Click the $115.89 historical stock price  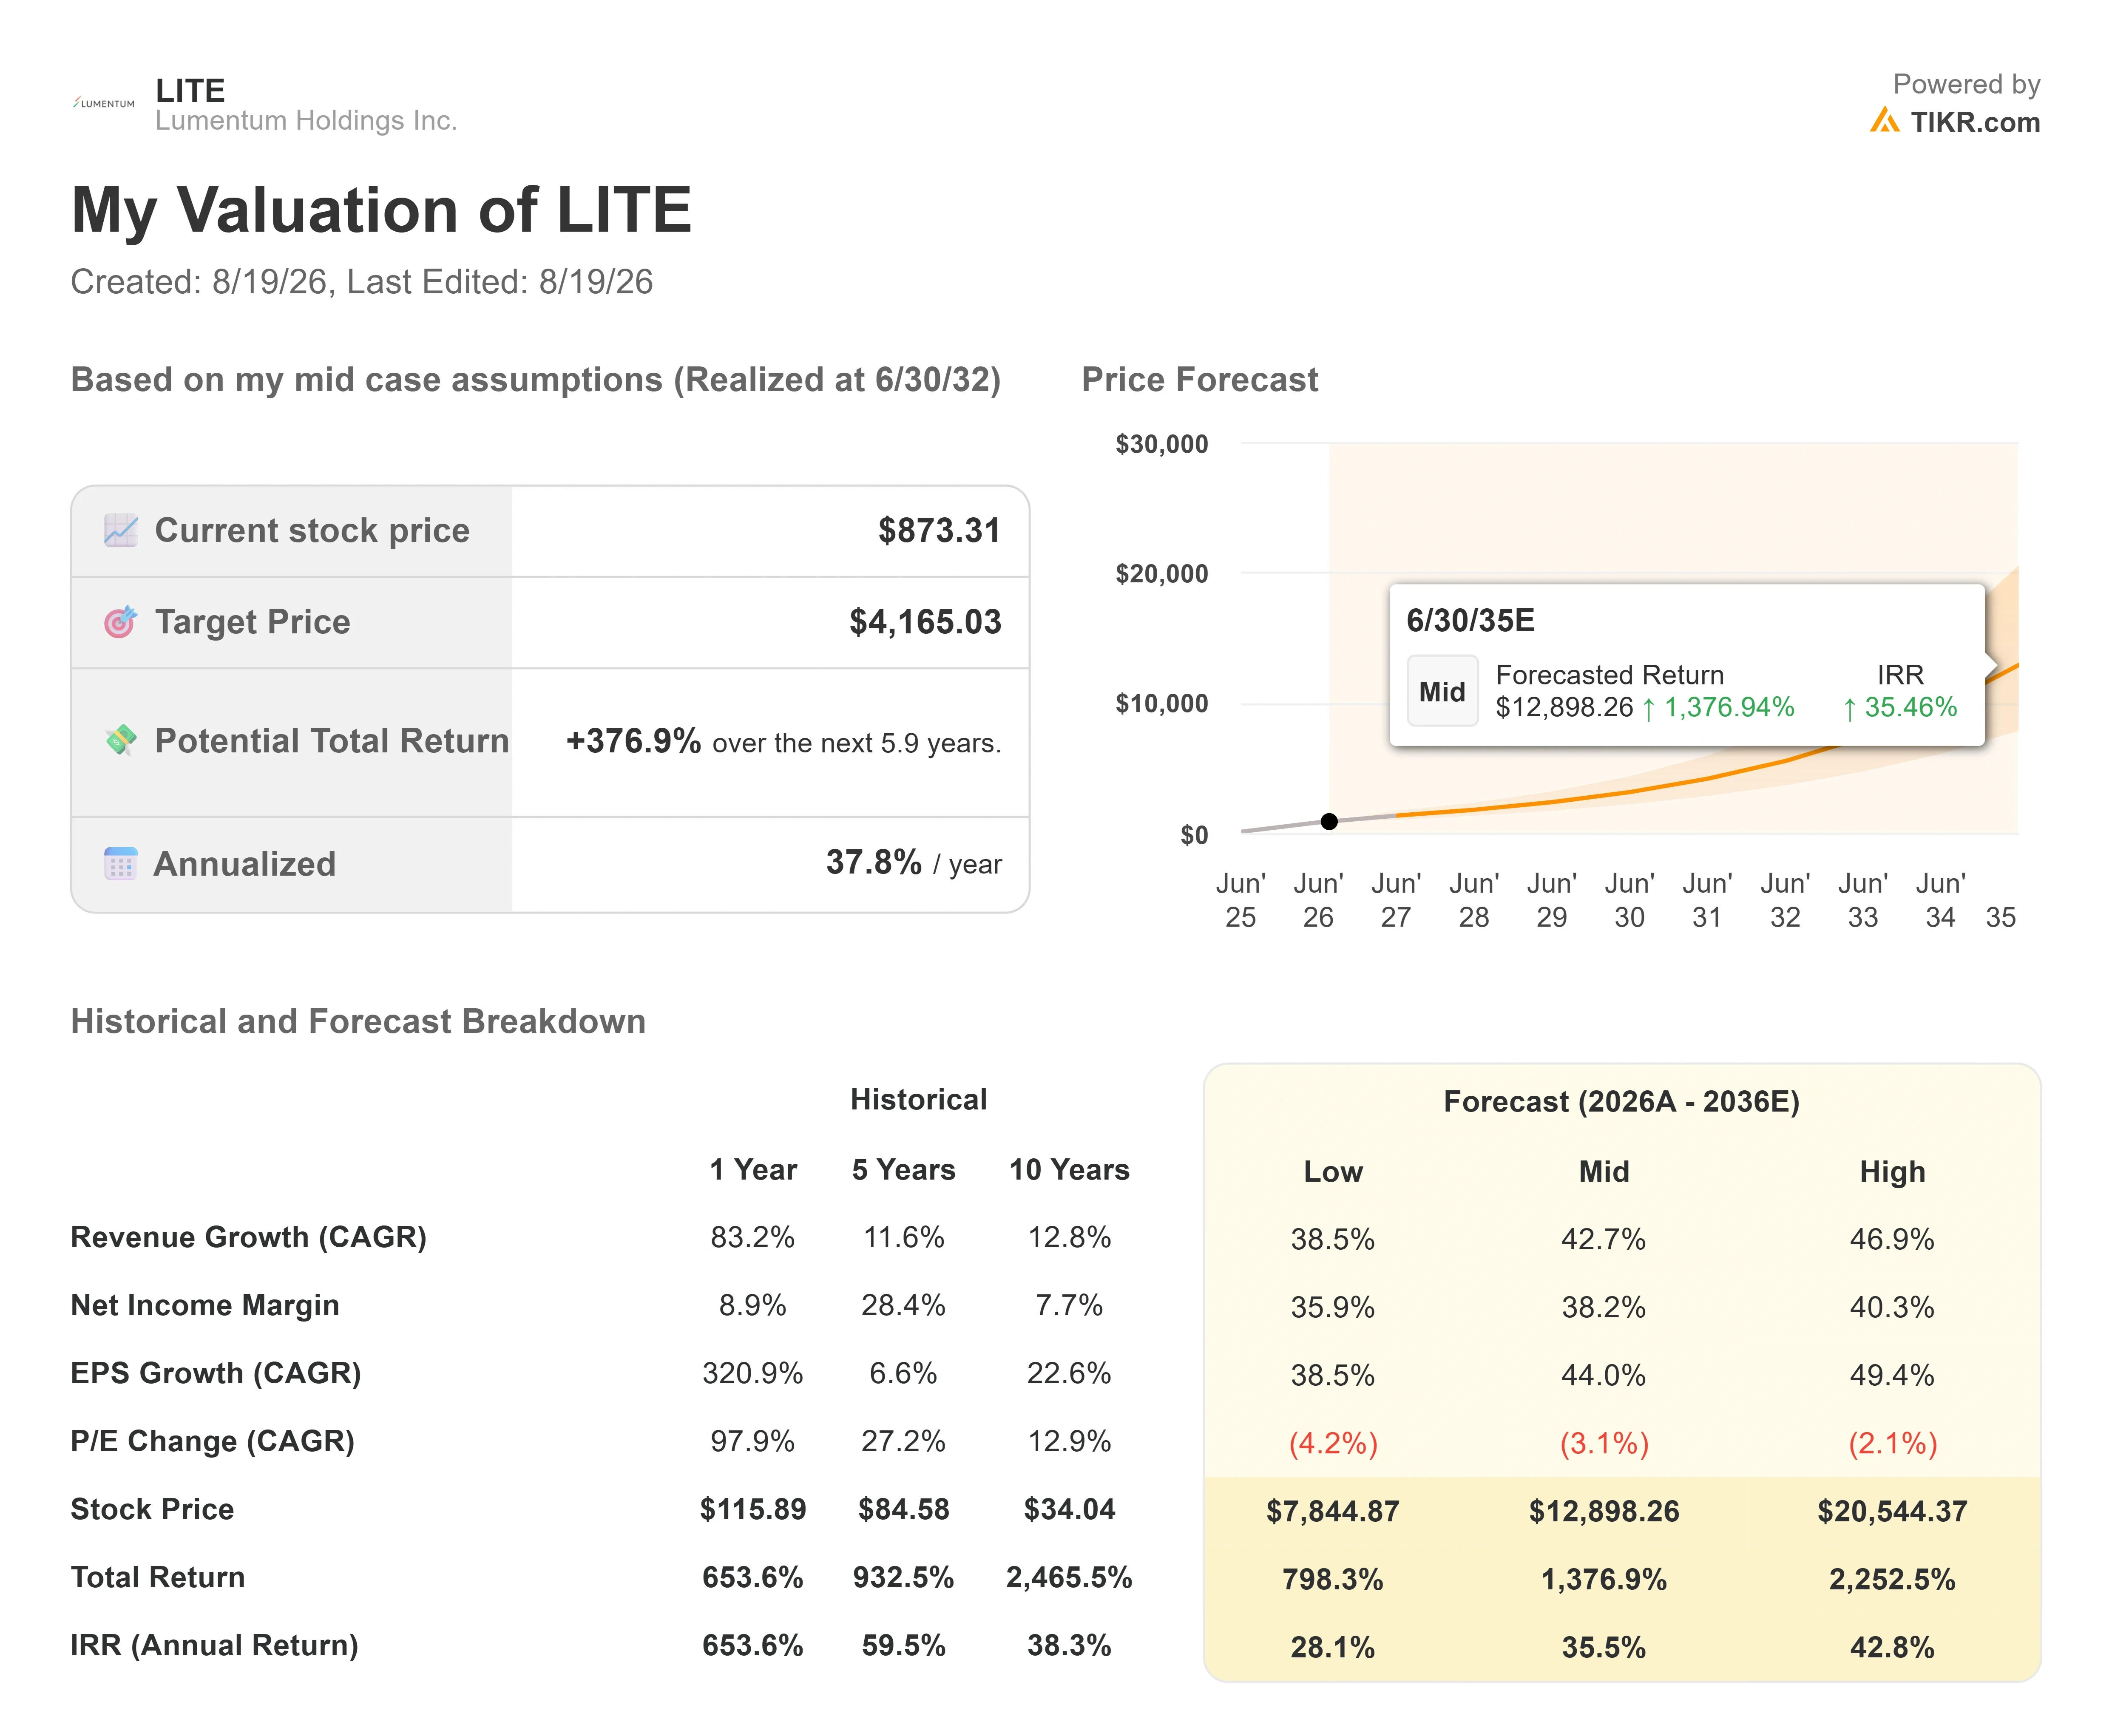click(753, 1510)
